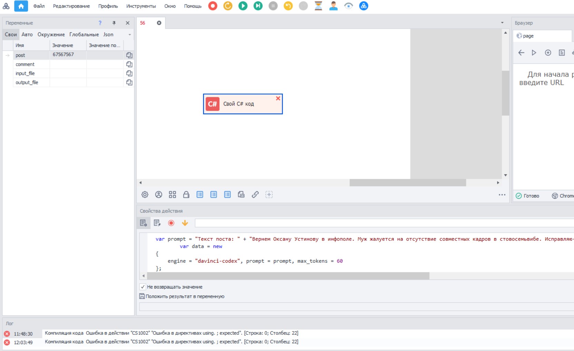Click the orange down arrow in action properties
The height and width of the screenshot is (351, 574).
pos(185,223)
